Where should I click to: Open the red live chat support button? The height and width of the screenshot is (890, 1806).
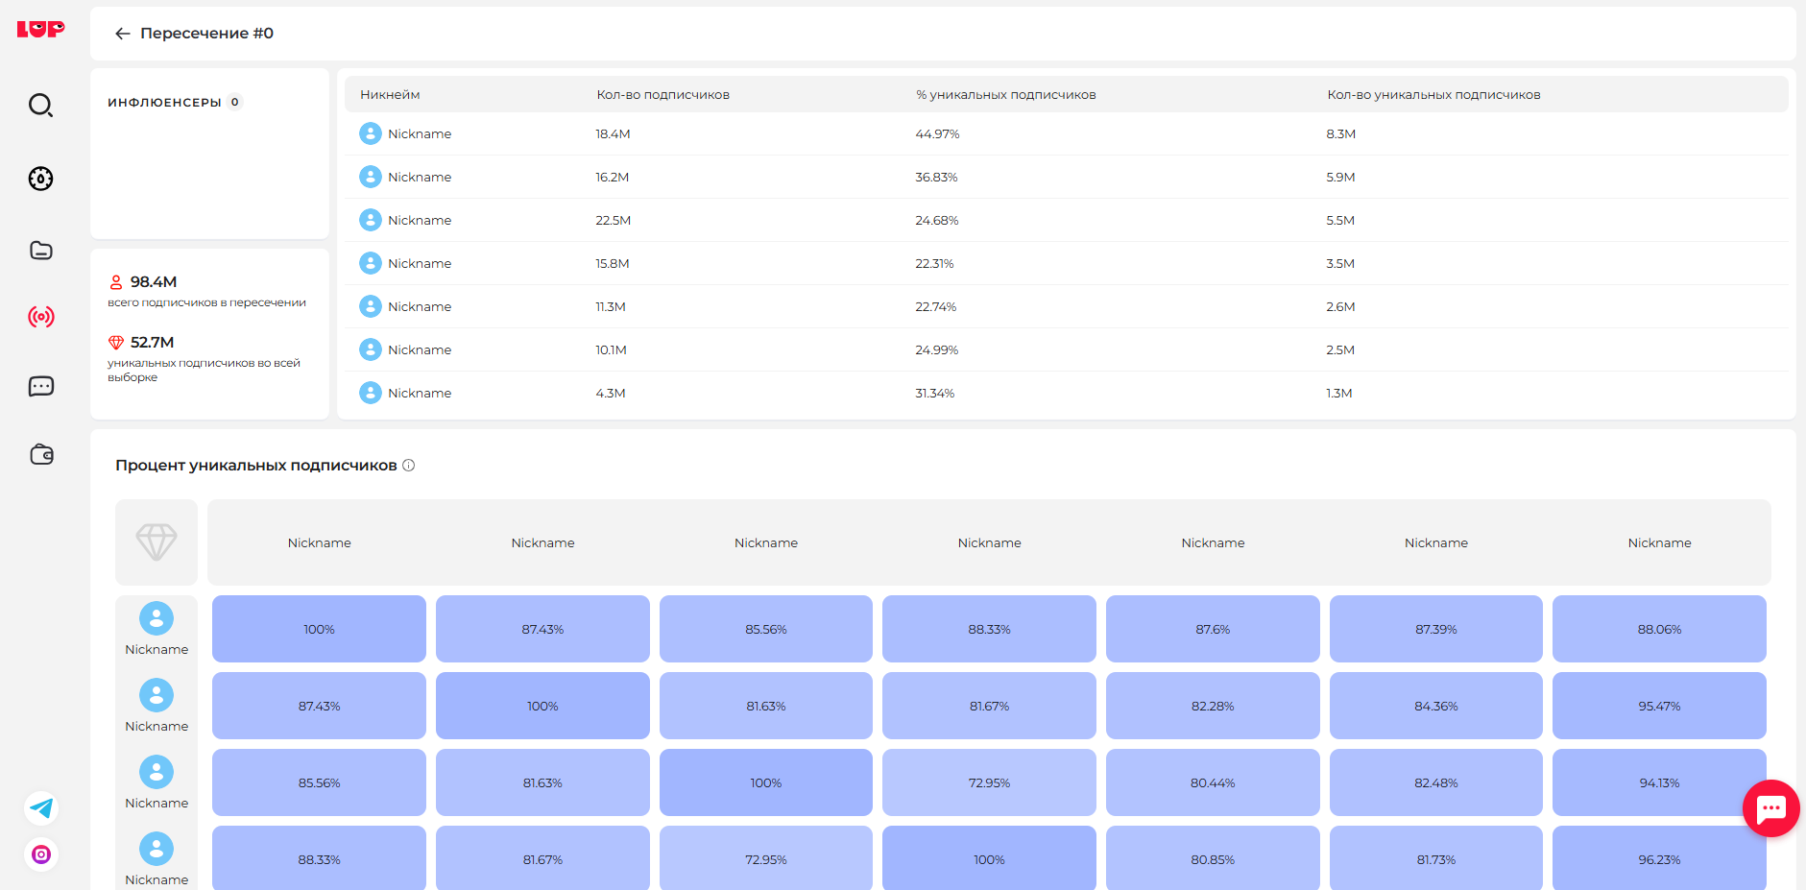(1770, 808)
